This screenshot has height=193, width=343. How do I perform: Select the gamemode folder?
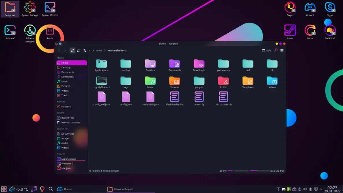pyautogui.click(x=223, y=65)
